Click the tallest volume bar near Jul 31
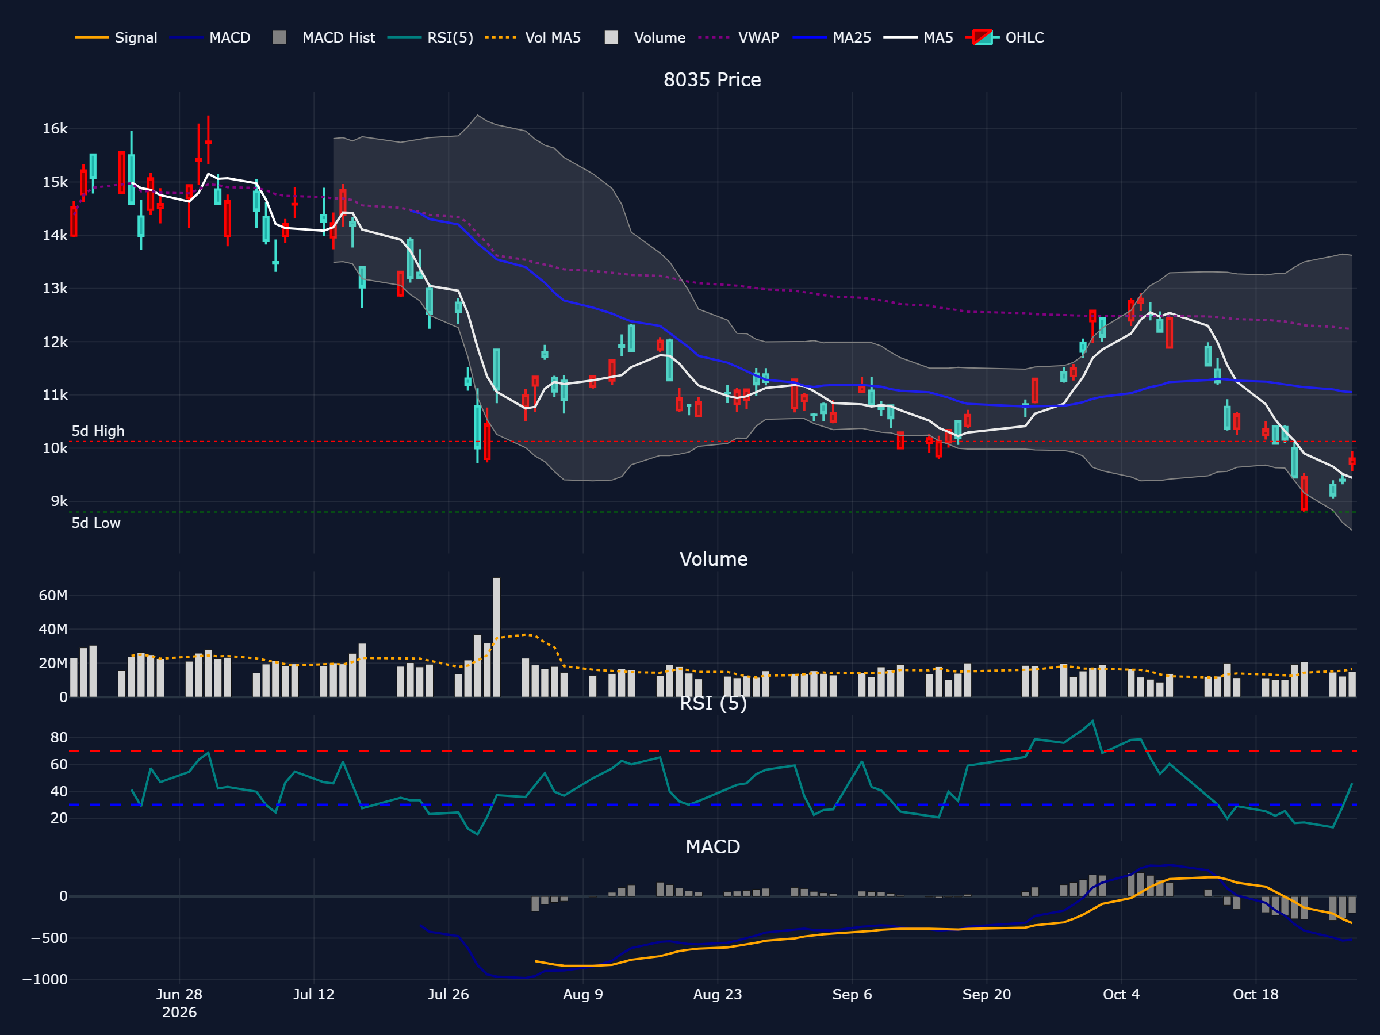Viewport: 1380px width, 1035px height. 497,637
